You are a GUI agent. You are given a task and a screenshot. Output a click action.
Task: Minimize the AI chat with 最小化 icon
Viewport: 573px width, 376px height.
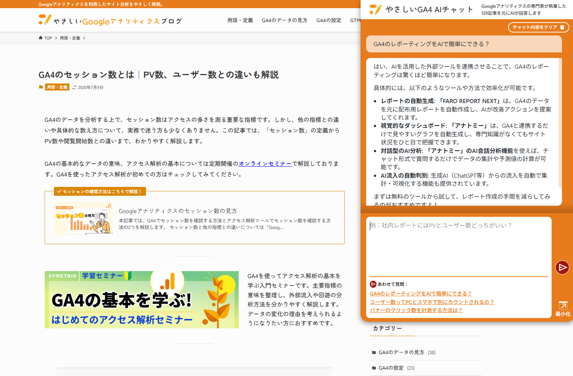coord(563,309)
